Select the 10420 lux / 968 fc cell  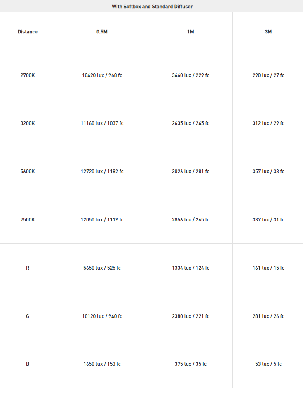[102, 75]
